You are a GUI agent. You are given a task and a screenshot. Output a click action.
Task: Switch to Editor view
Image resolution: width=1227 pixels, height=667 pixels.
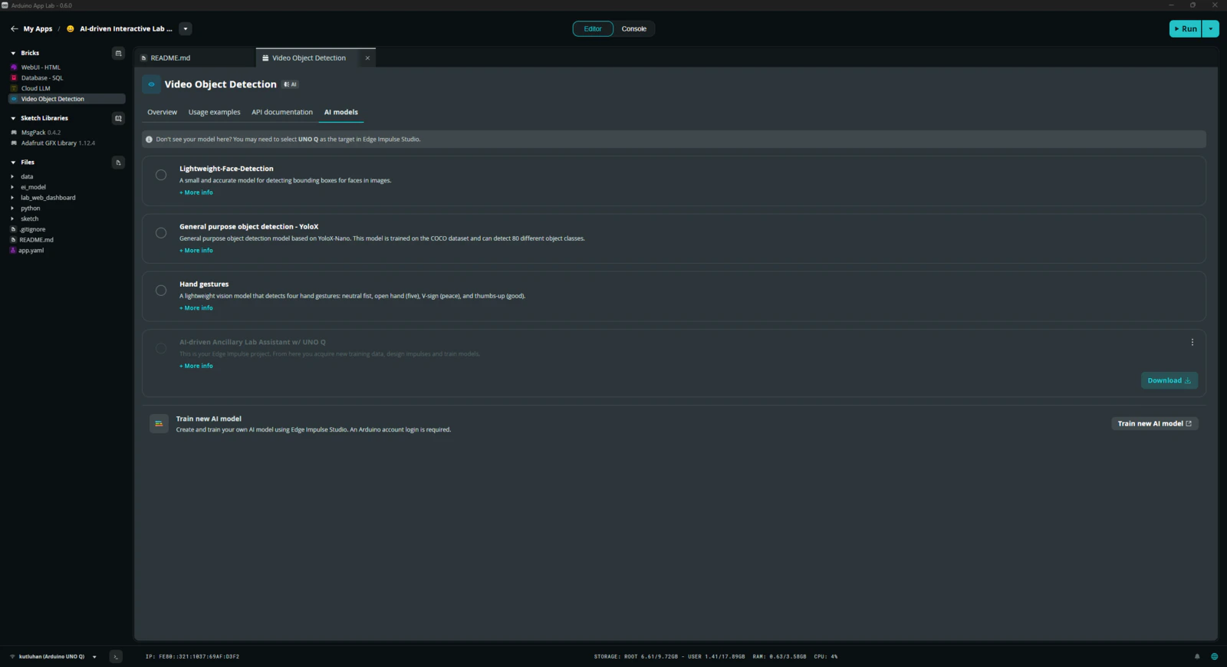[593, 29]
